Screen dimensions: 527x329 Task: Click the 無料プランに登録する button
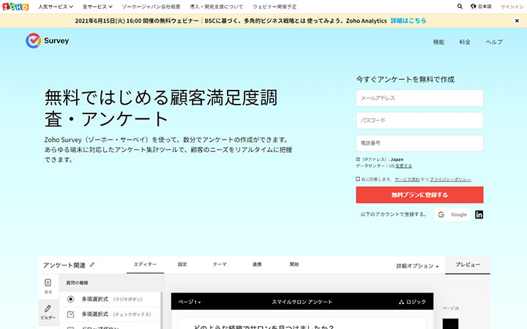pos(419,194)
